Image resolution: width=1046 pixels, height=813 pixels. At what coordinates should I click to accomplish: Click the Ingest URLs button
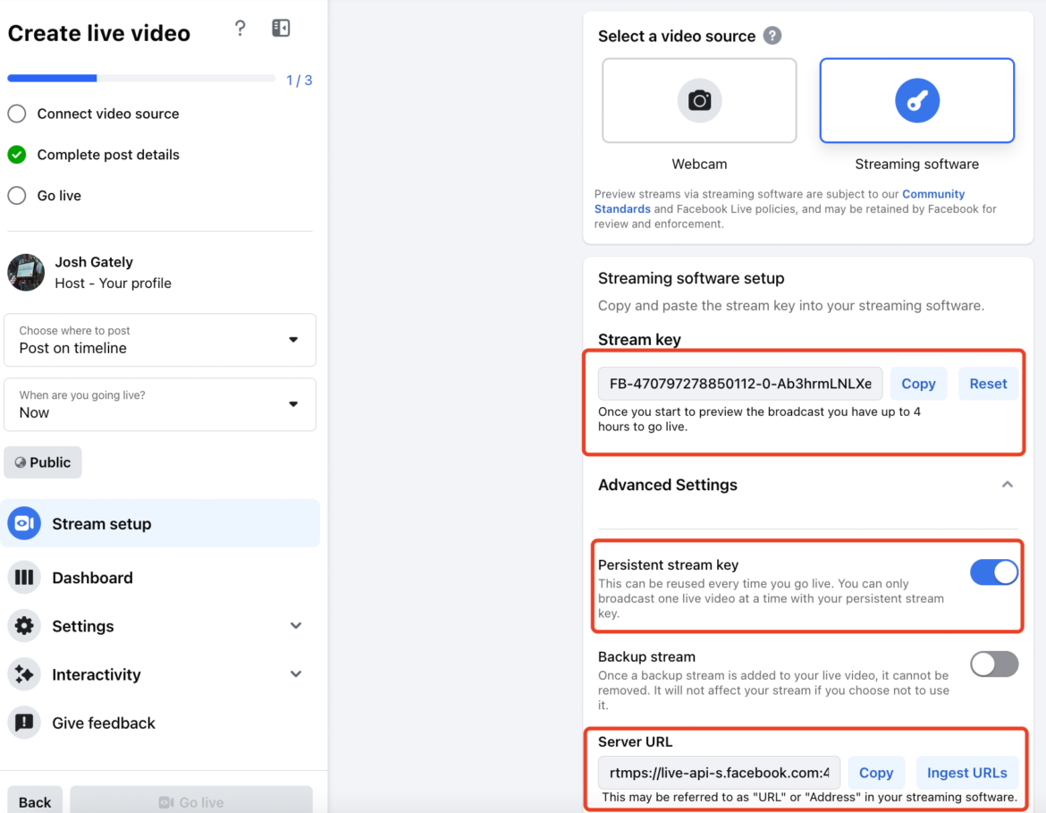(x=966, y=772)
